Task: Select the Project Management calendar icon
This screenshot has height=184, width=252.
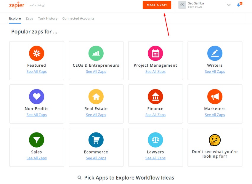Action: tap(155, 53)
